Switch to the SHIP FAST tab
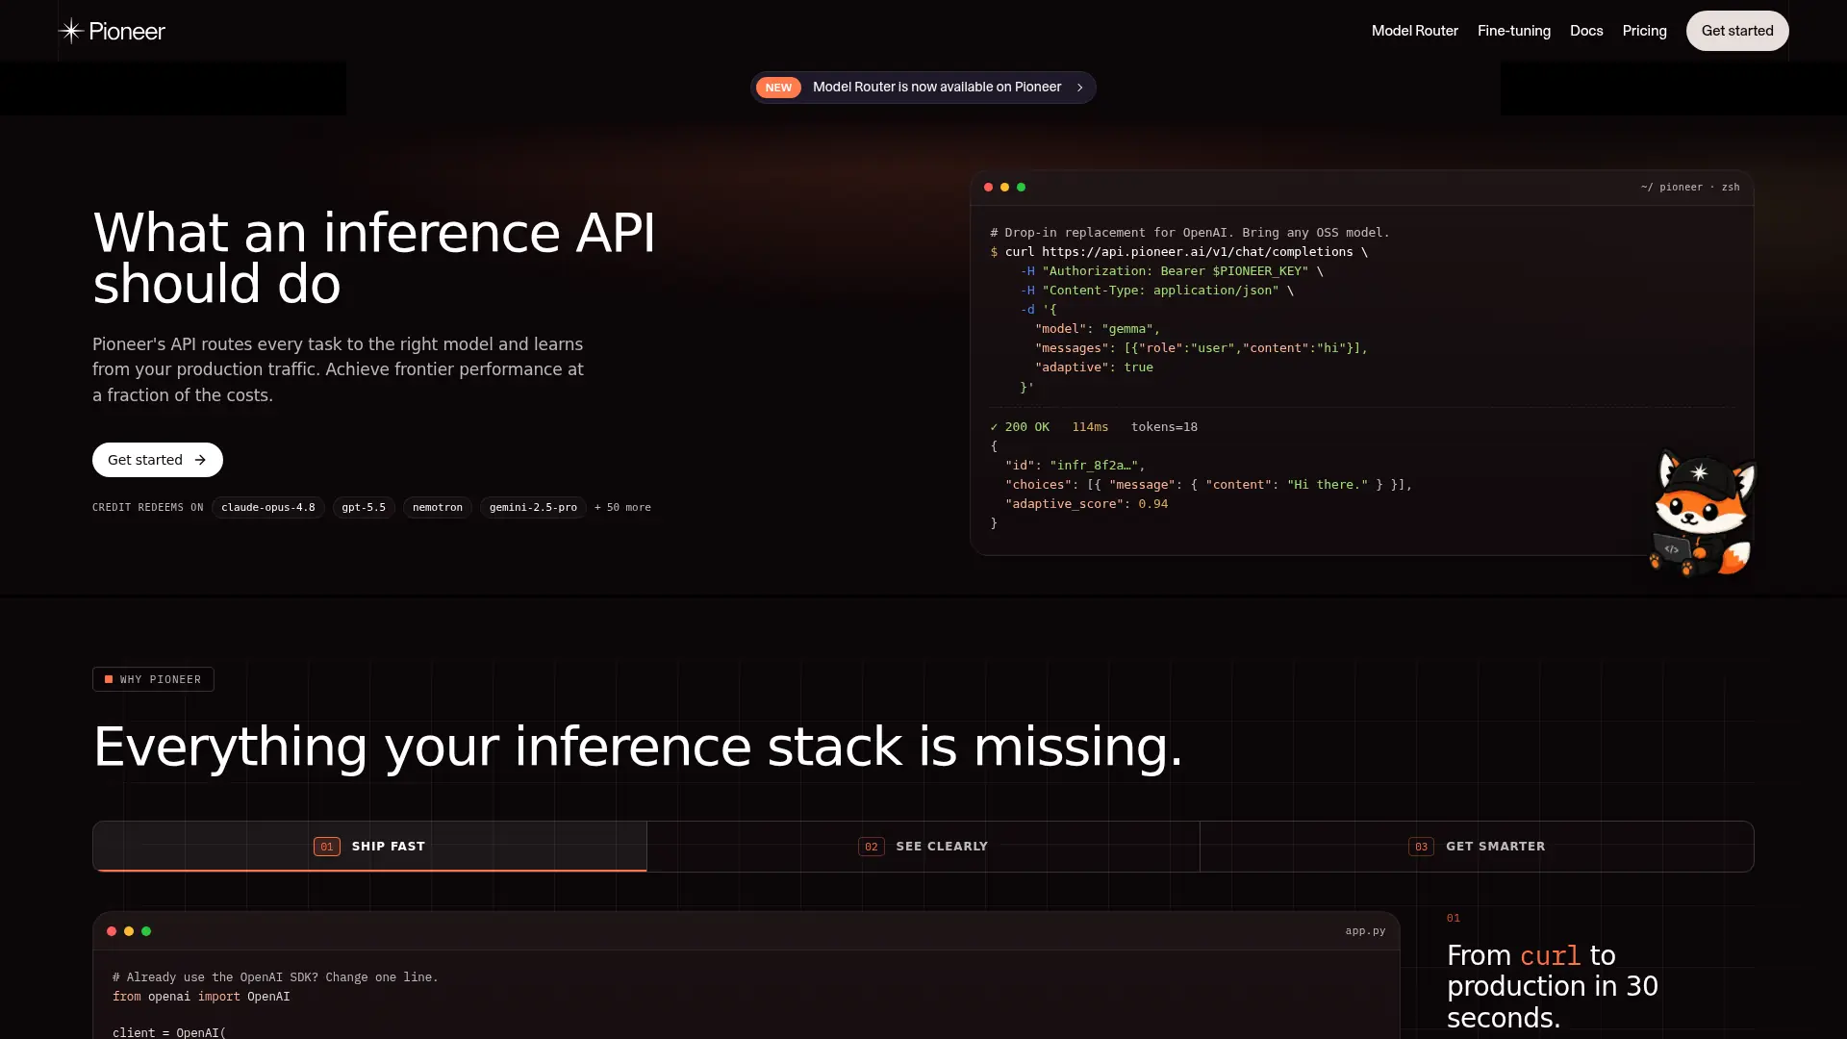Viewport: 1847px width, 1039px height. (x=369, y=847)
